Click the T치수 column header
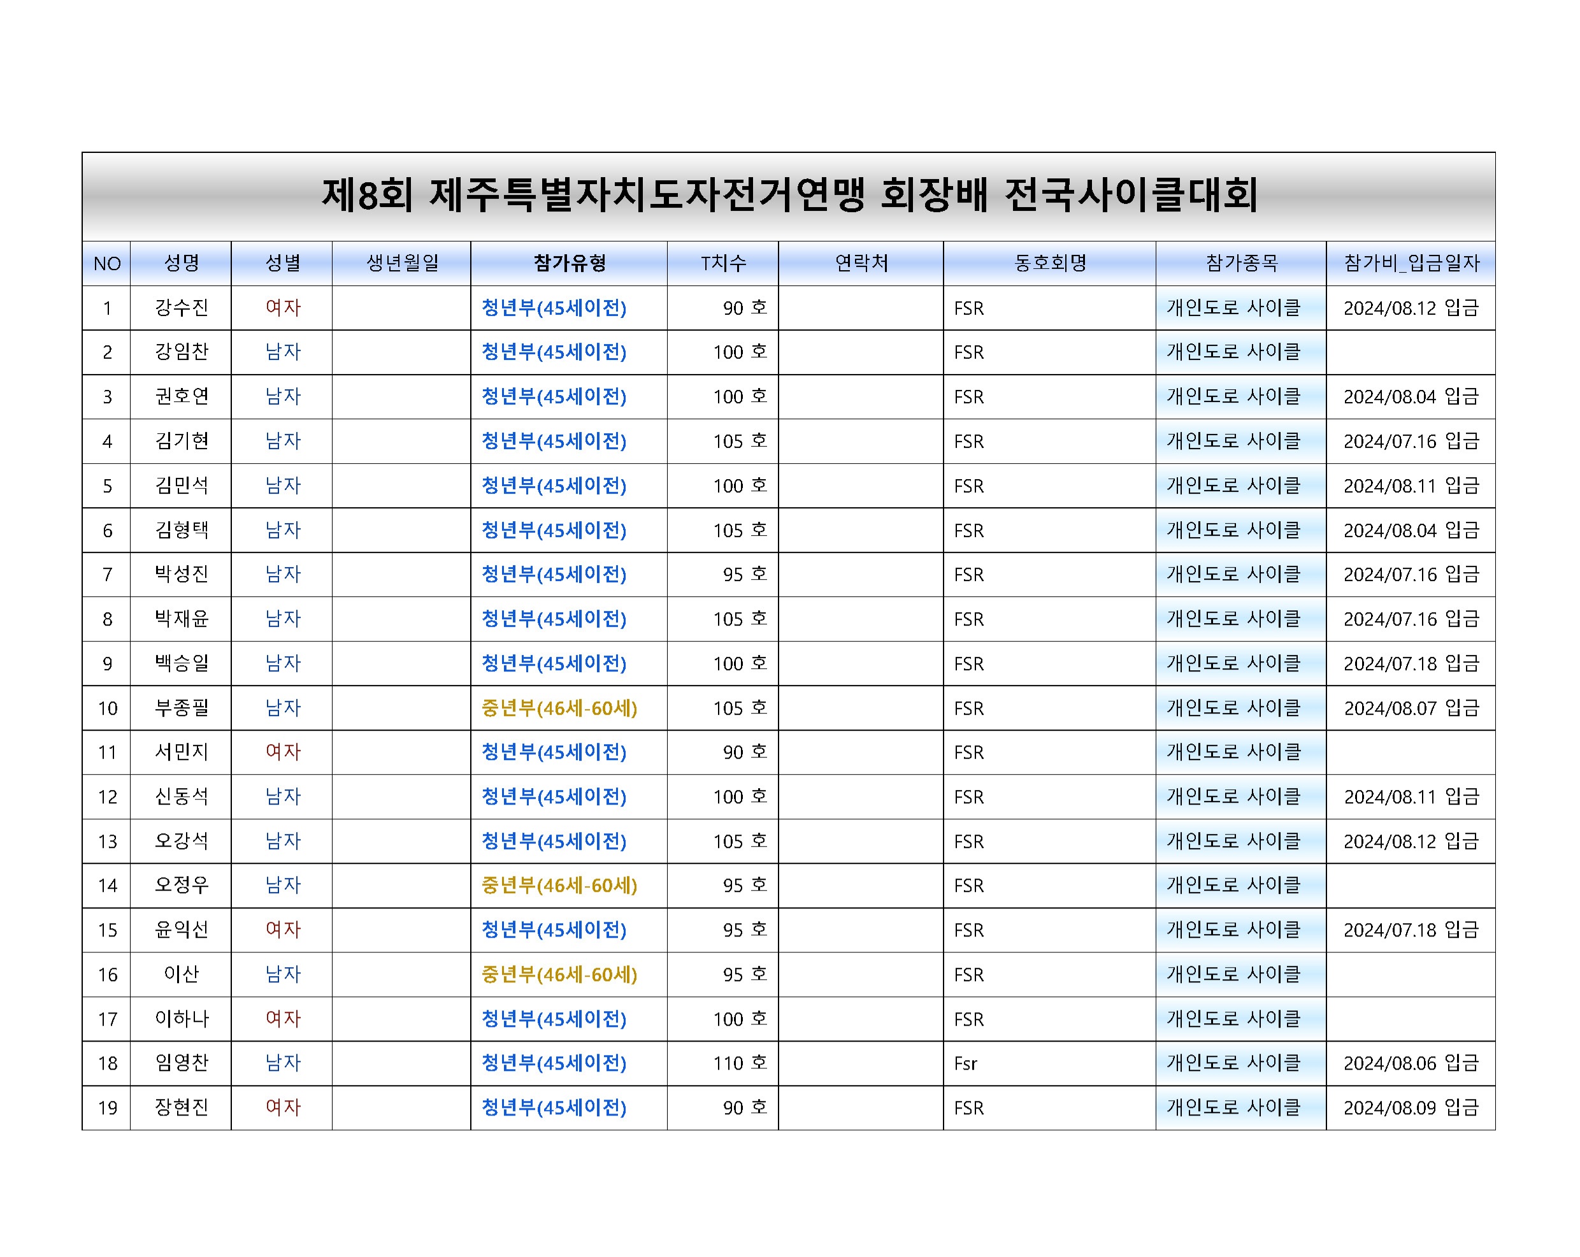Screen dimensions: 1580x1257 [x=722, y=264]
